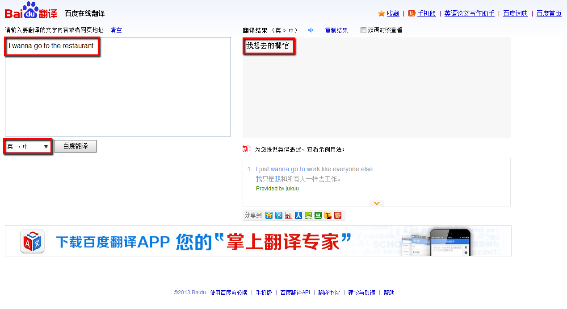Copy the result via 复制结果
Screen dimensions: 567x309
point(336,30)
